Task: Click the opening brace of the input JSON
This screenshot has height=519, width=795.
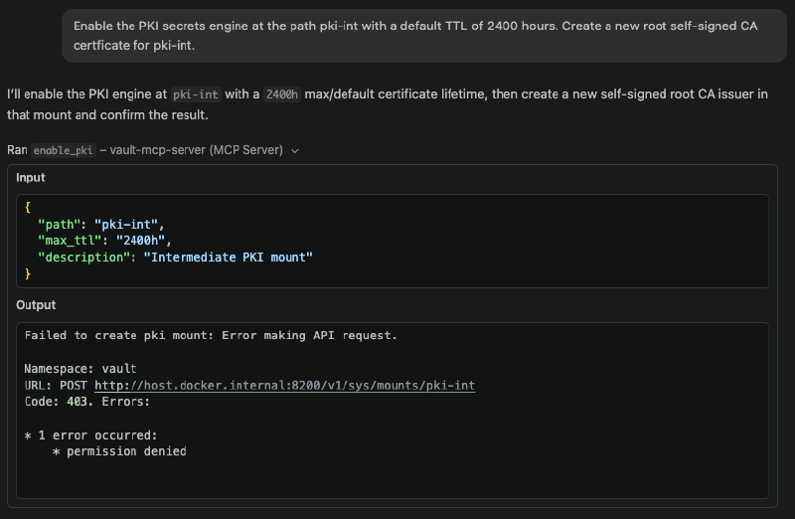Action: (x=28, y=208)
